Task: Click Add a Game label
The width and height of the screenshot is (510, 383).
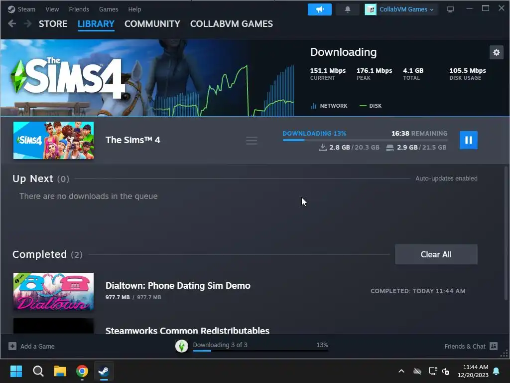Action: click(x=37, y=346)
